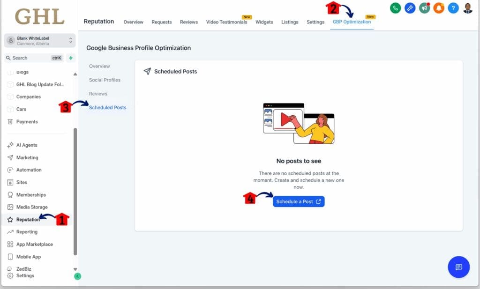The height and width of the screenshot is (289, 480).
Task: Click inside the Search input field
Action: pos(28,58)
